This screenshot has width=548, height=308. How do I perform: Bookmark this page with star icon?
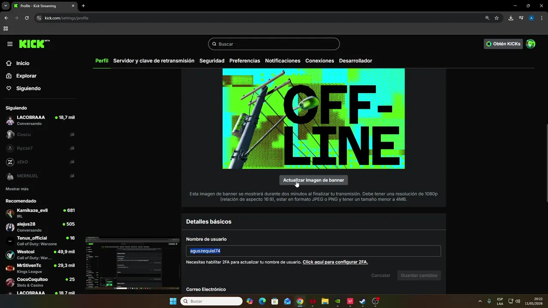[497, 18]
